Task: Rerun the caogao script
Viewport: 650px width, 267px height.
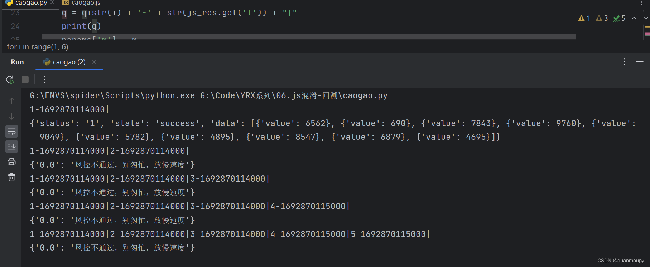Action: pyautogui.click(x=10, y=79)
